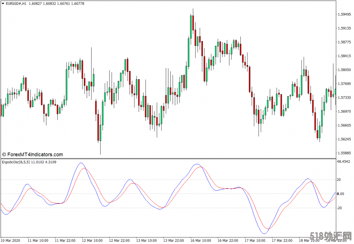Click the 13 Mar 10:00 time label
Screen dimensions: 354x244
[146, 240]
